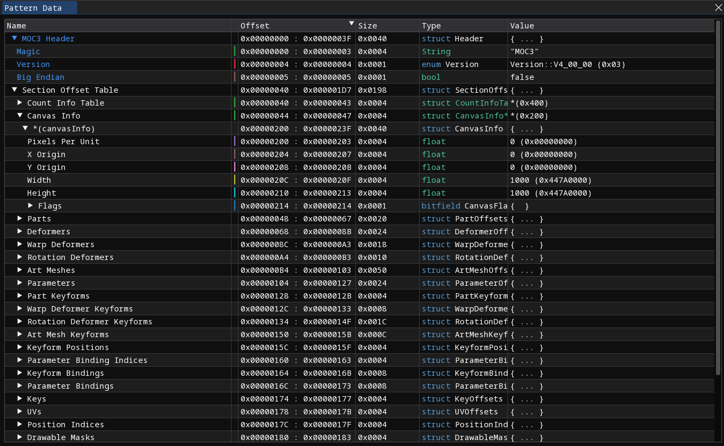Collapse the Section Offset Table node
Image resolution: width=724 pixels, height=446 pixels.
tap(14, 90)
